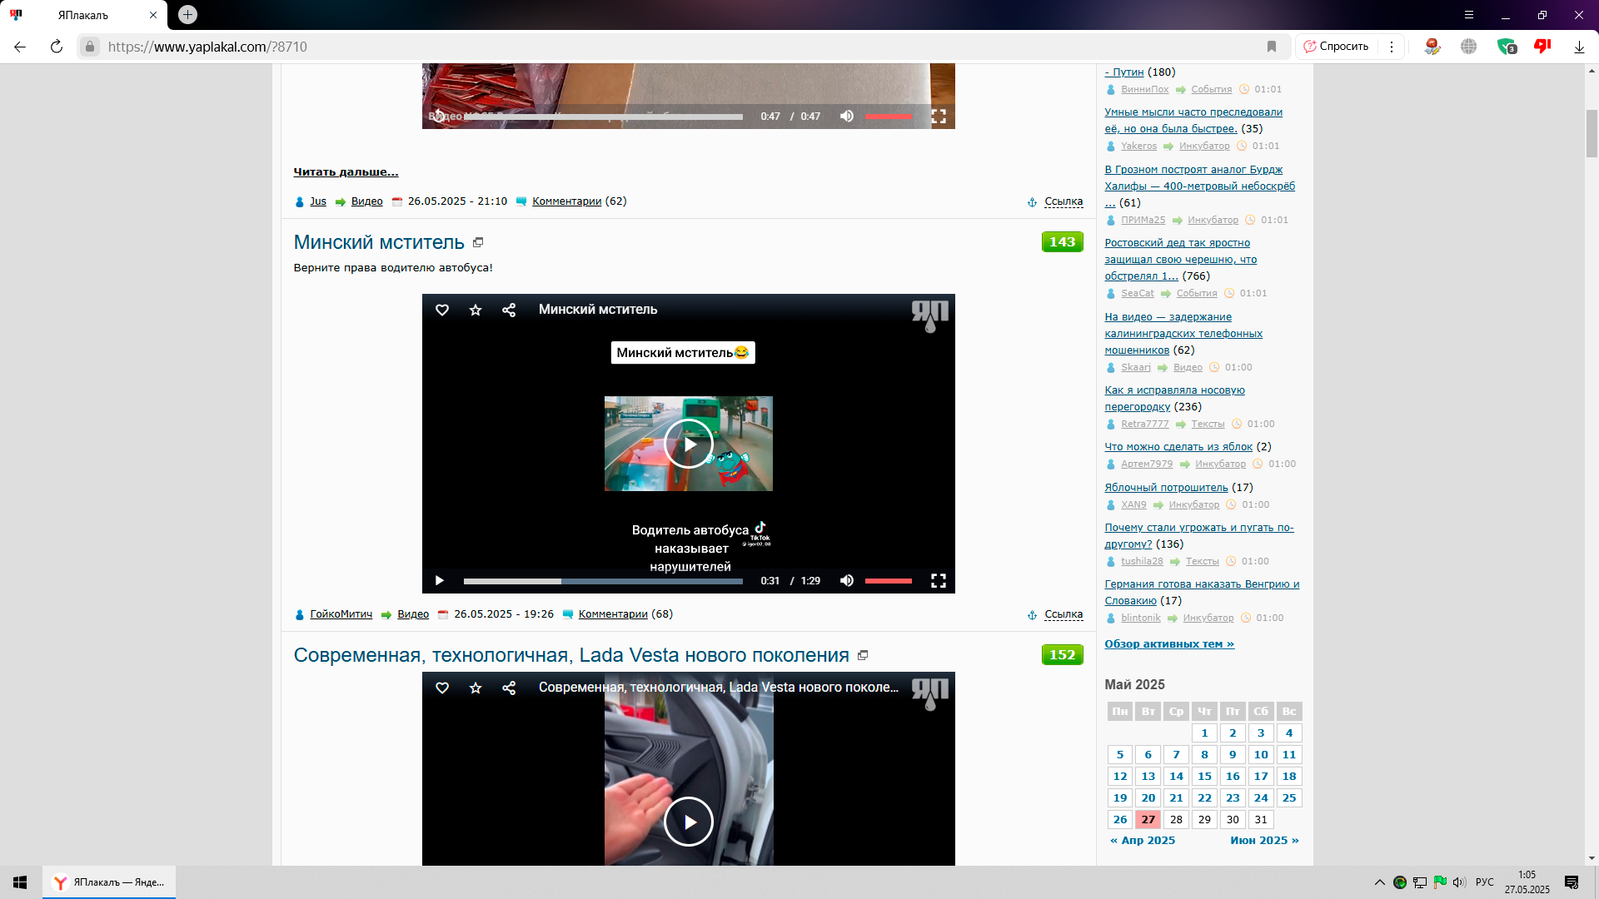Image resolution: width=1599 pixels, height=899 pixels.
Task: Go to next month Июн 2025 »
Action: point(1264,841)
